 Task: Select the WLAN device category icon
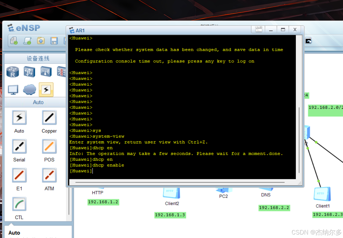(x=46, y=72)
